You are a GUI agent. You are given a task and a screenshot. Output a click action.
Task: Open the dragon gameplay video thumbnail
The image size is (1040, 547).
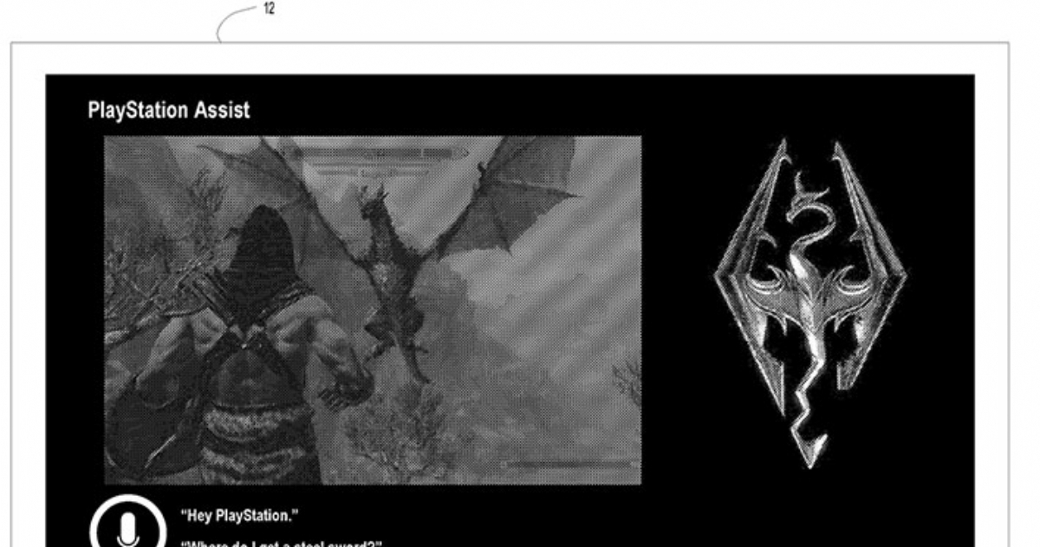(373, 309)
